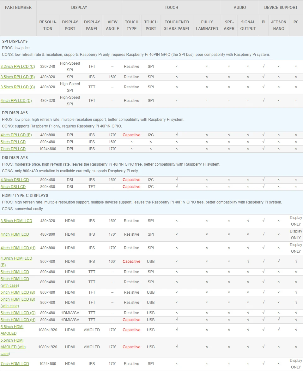Click the TOUCH group header

(x=172, y=8)
